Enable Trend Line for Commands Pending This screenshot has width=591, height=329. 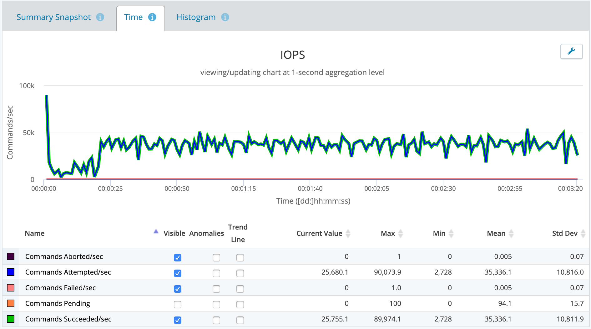pyautogui.click(x=240, y=304)
